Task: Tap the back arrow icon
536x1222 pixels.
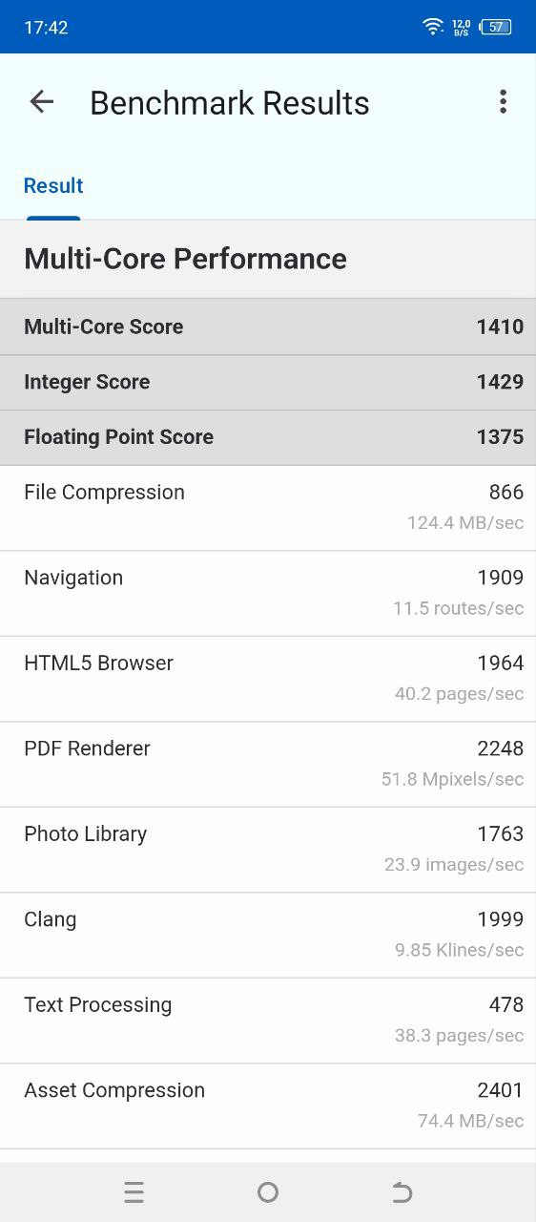Action: point(42,102)
